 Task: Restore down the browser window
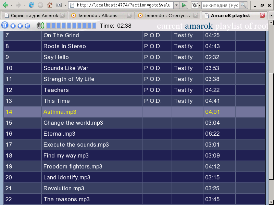(x=262, y=5)
